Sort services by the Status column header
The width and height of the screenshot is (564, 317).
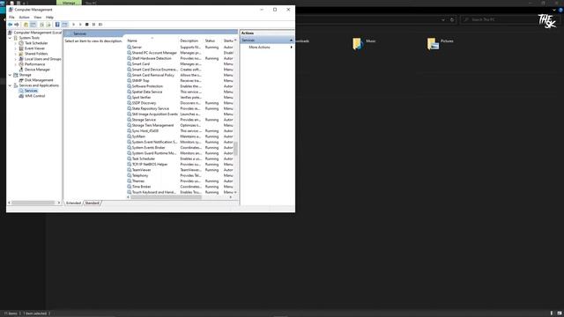pyautogui.click(x=212, y=41)
